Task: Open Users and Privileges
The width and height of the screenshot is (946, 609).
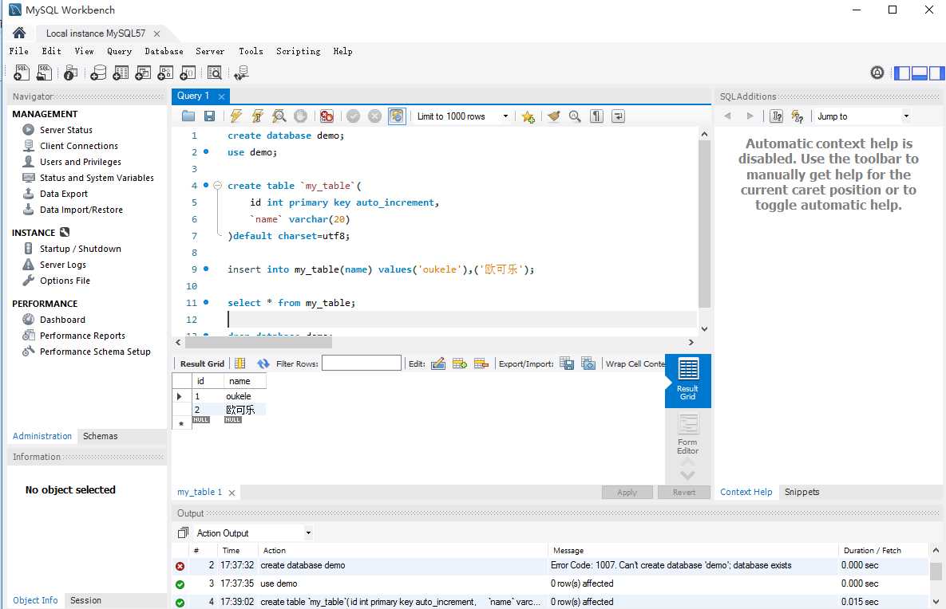Action: (x=81, y=162)
